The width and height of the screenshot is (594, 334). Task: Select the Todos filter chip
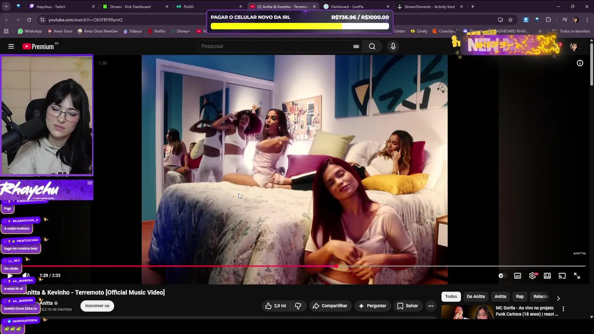(x=451, y=296)
